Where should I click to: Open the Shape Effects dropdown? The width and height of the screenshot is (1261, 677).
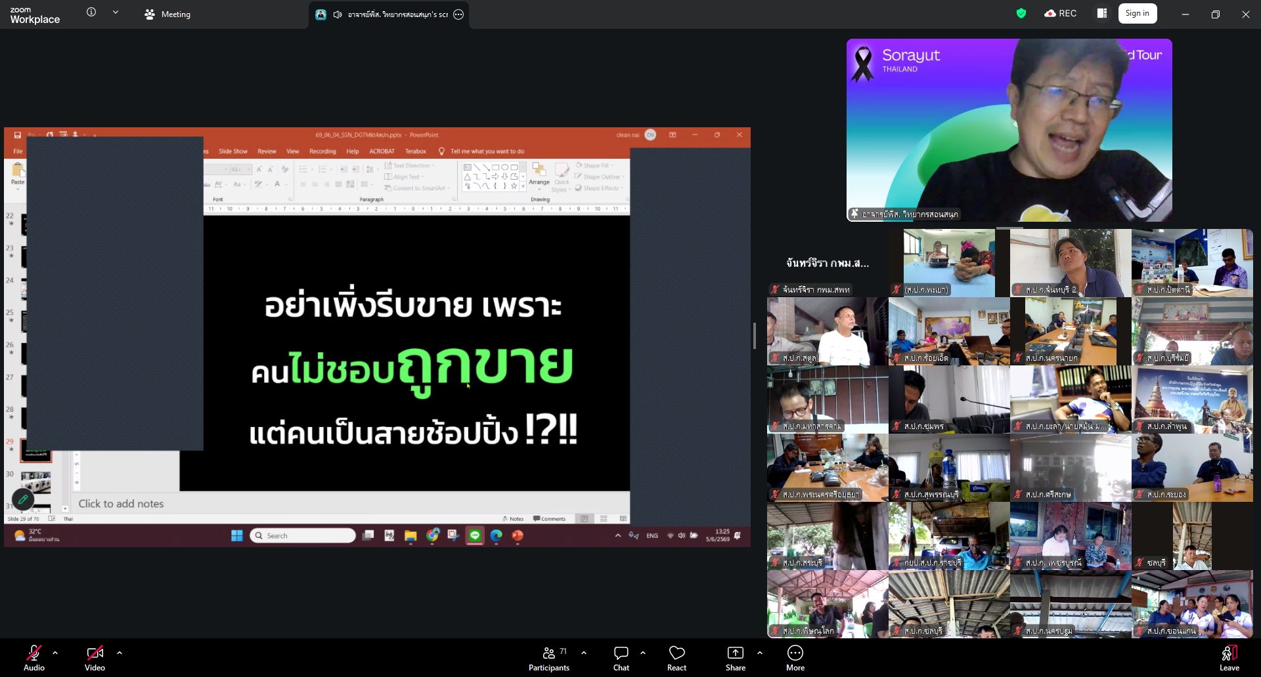(x=599, y=188)
